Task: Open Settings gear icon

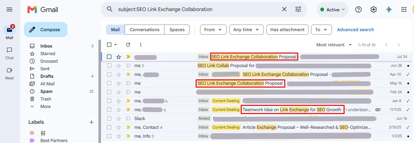Action: coord(374,9)
